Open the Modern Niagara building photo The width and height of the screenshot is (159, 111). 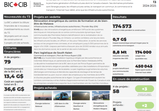pos(101,96)
